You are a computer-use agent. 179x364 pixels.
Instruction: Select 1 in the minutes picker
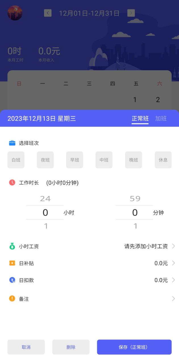[135, 226]
